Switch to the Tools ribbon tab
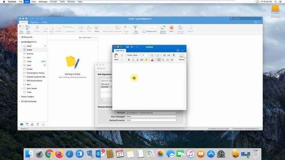The image size is (285, 160). coord(45,22)
